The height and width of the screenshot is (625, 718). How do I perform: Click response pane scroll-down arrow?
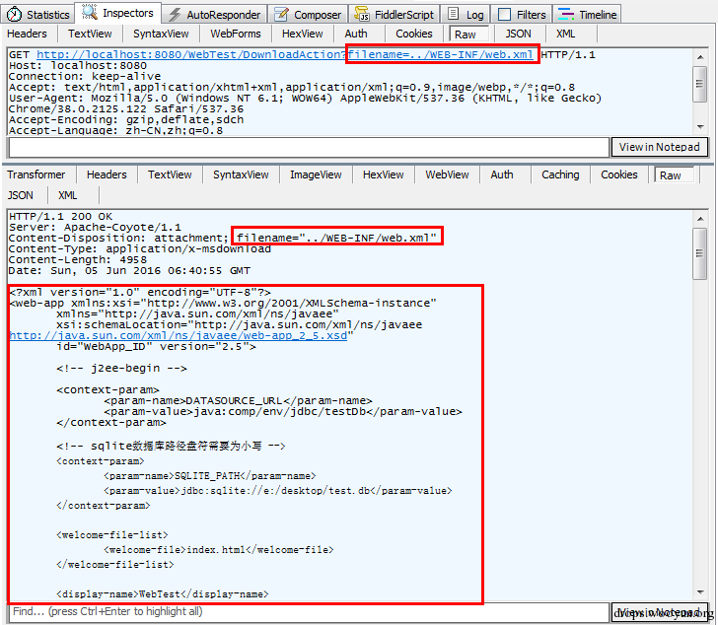tap(700, 592)
